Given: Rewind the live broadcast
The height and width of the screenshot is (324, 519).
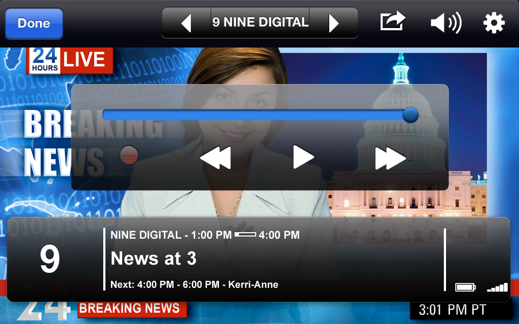Looking at the screenshot, I should [x=216, y=158].
